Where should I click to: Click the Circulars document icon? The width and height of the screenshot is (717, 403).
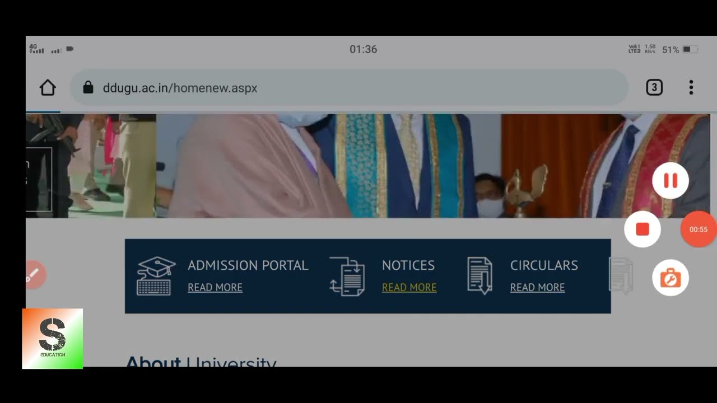click(479, 275)
